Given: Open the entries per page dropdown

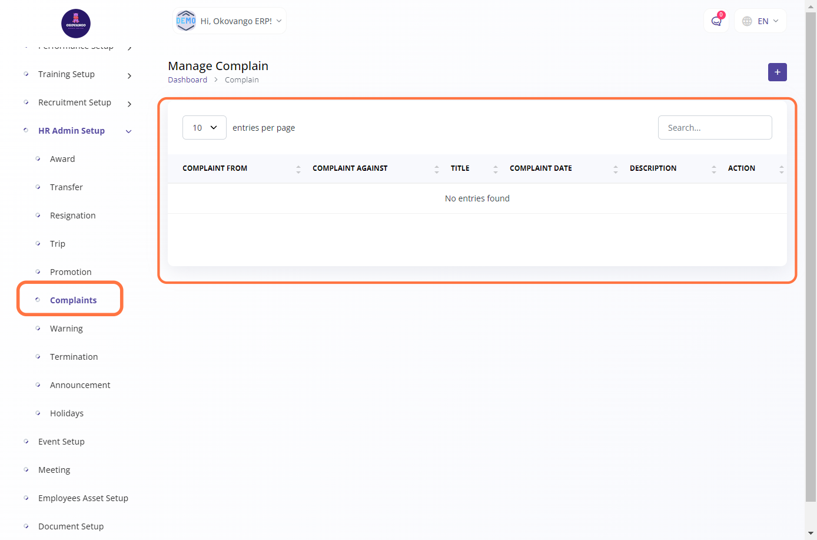Looking at the screenshot, I should coord(204,128).
